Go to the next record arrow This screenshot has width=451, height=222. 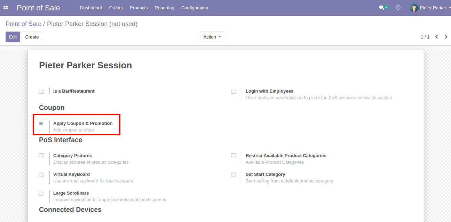446,37
